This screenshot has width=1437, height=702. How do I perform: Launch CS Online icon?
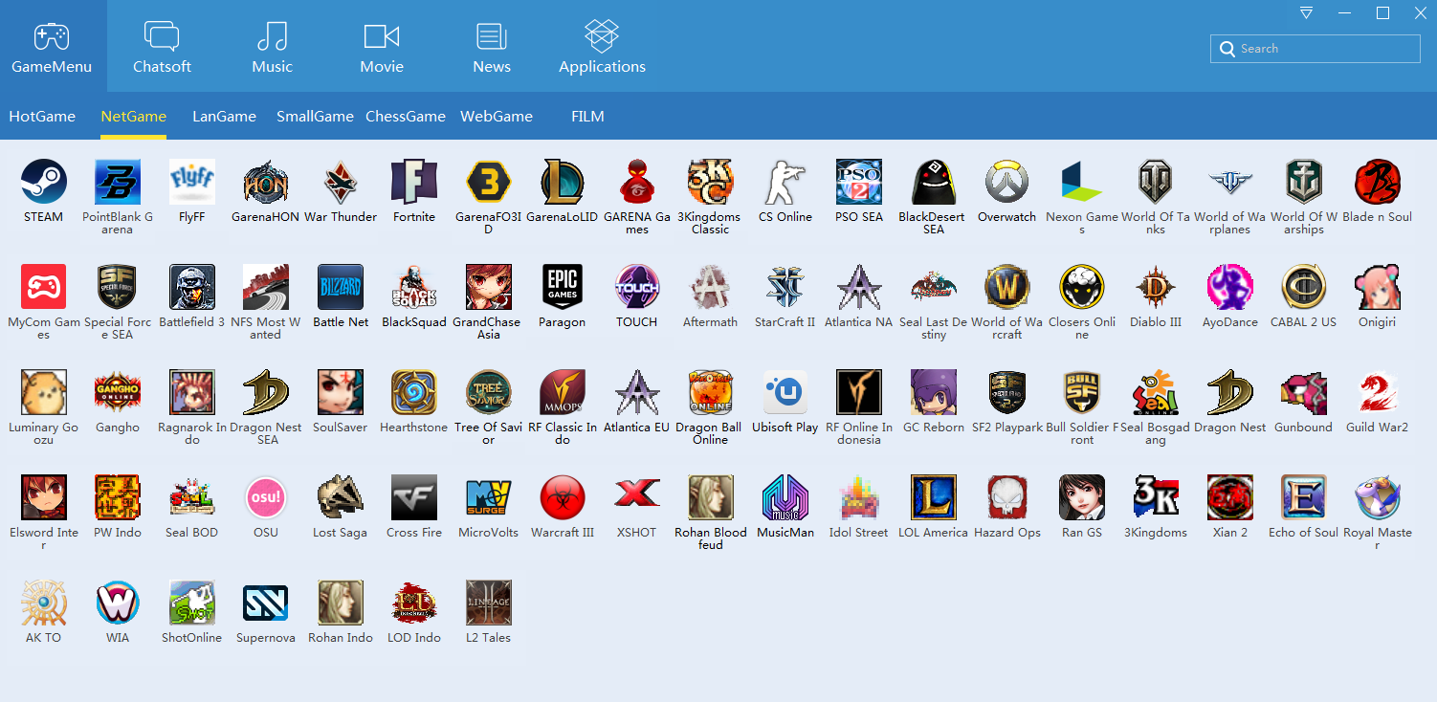click(x=785, y=182)
